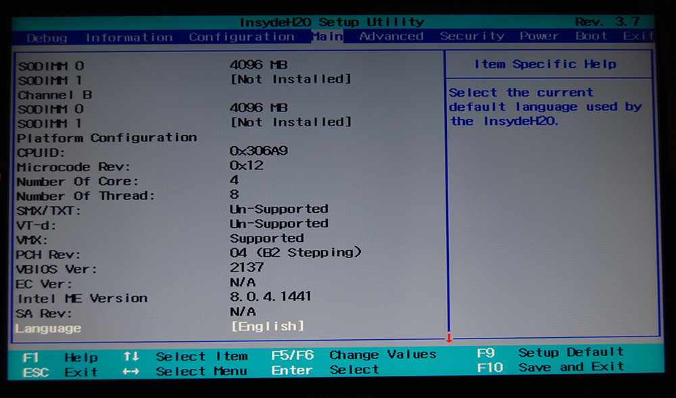Click the PCH Rev: label
Screen dimensions: 676x398
point(48,255)
